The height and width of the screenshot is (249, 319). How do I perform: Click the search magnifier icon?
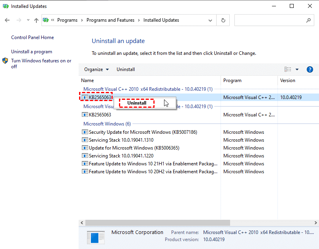[x=308, y=20]
